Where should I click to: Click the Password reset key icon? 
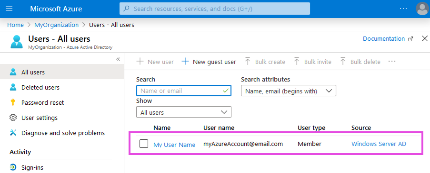[x=13, y=102]
